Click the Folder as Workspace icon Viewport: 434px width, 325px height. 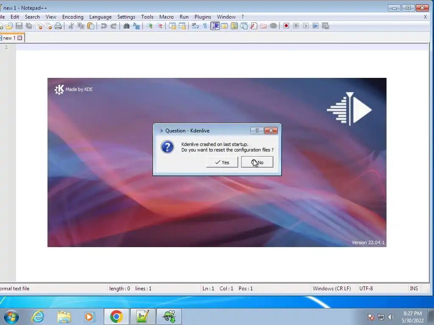pyautogui.click(x=264, y=26)
